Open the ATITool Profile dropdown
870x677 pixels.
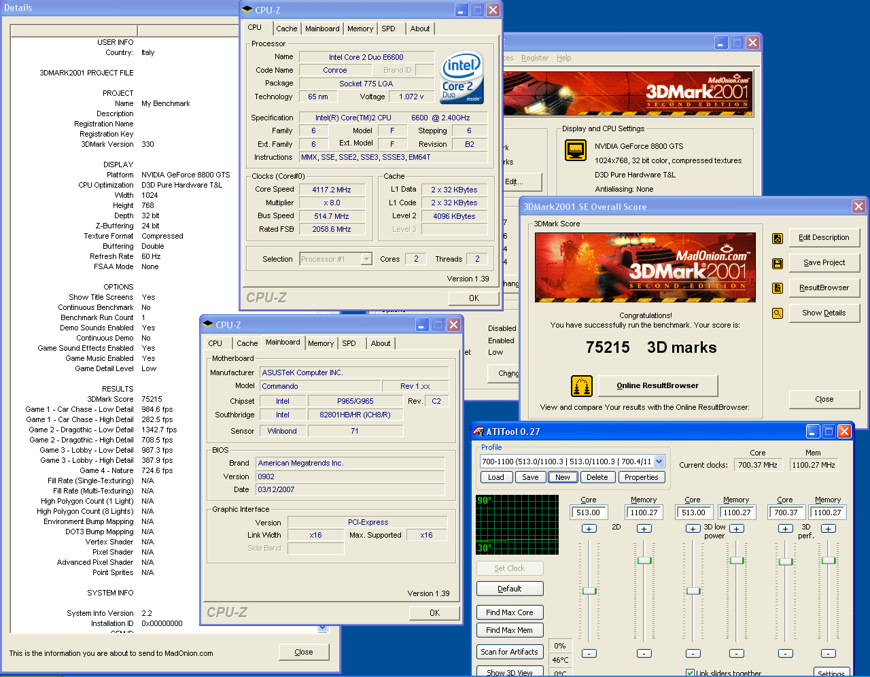(659, 462)
